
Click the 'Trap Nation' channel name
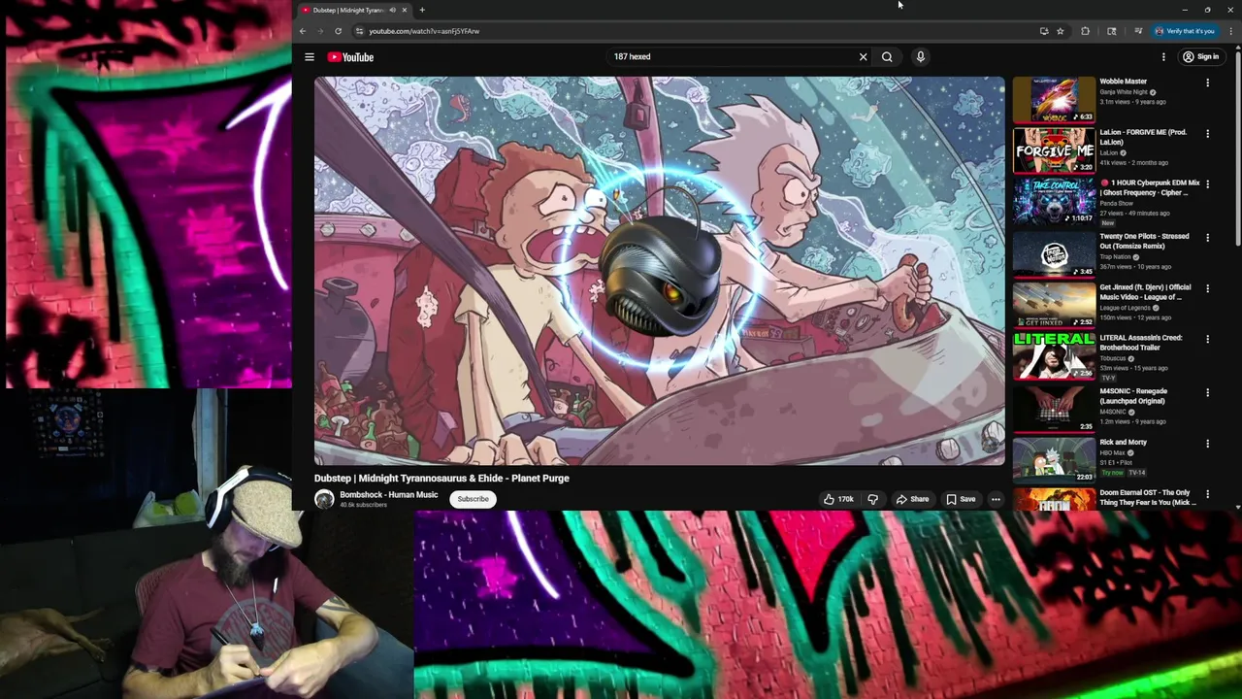[1116, 257]
